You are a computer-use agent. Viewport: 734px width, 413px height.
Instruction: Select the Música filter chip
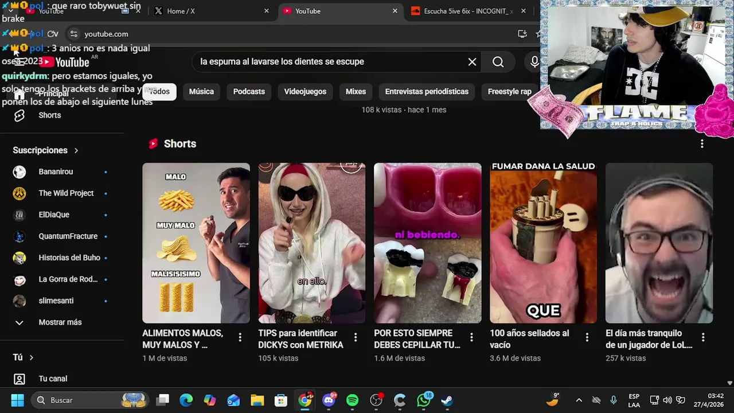(201, 92)
